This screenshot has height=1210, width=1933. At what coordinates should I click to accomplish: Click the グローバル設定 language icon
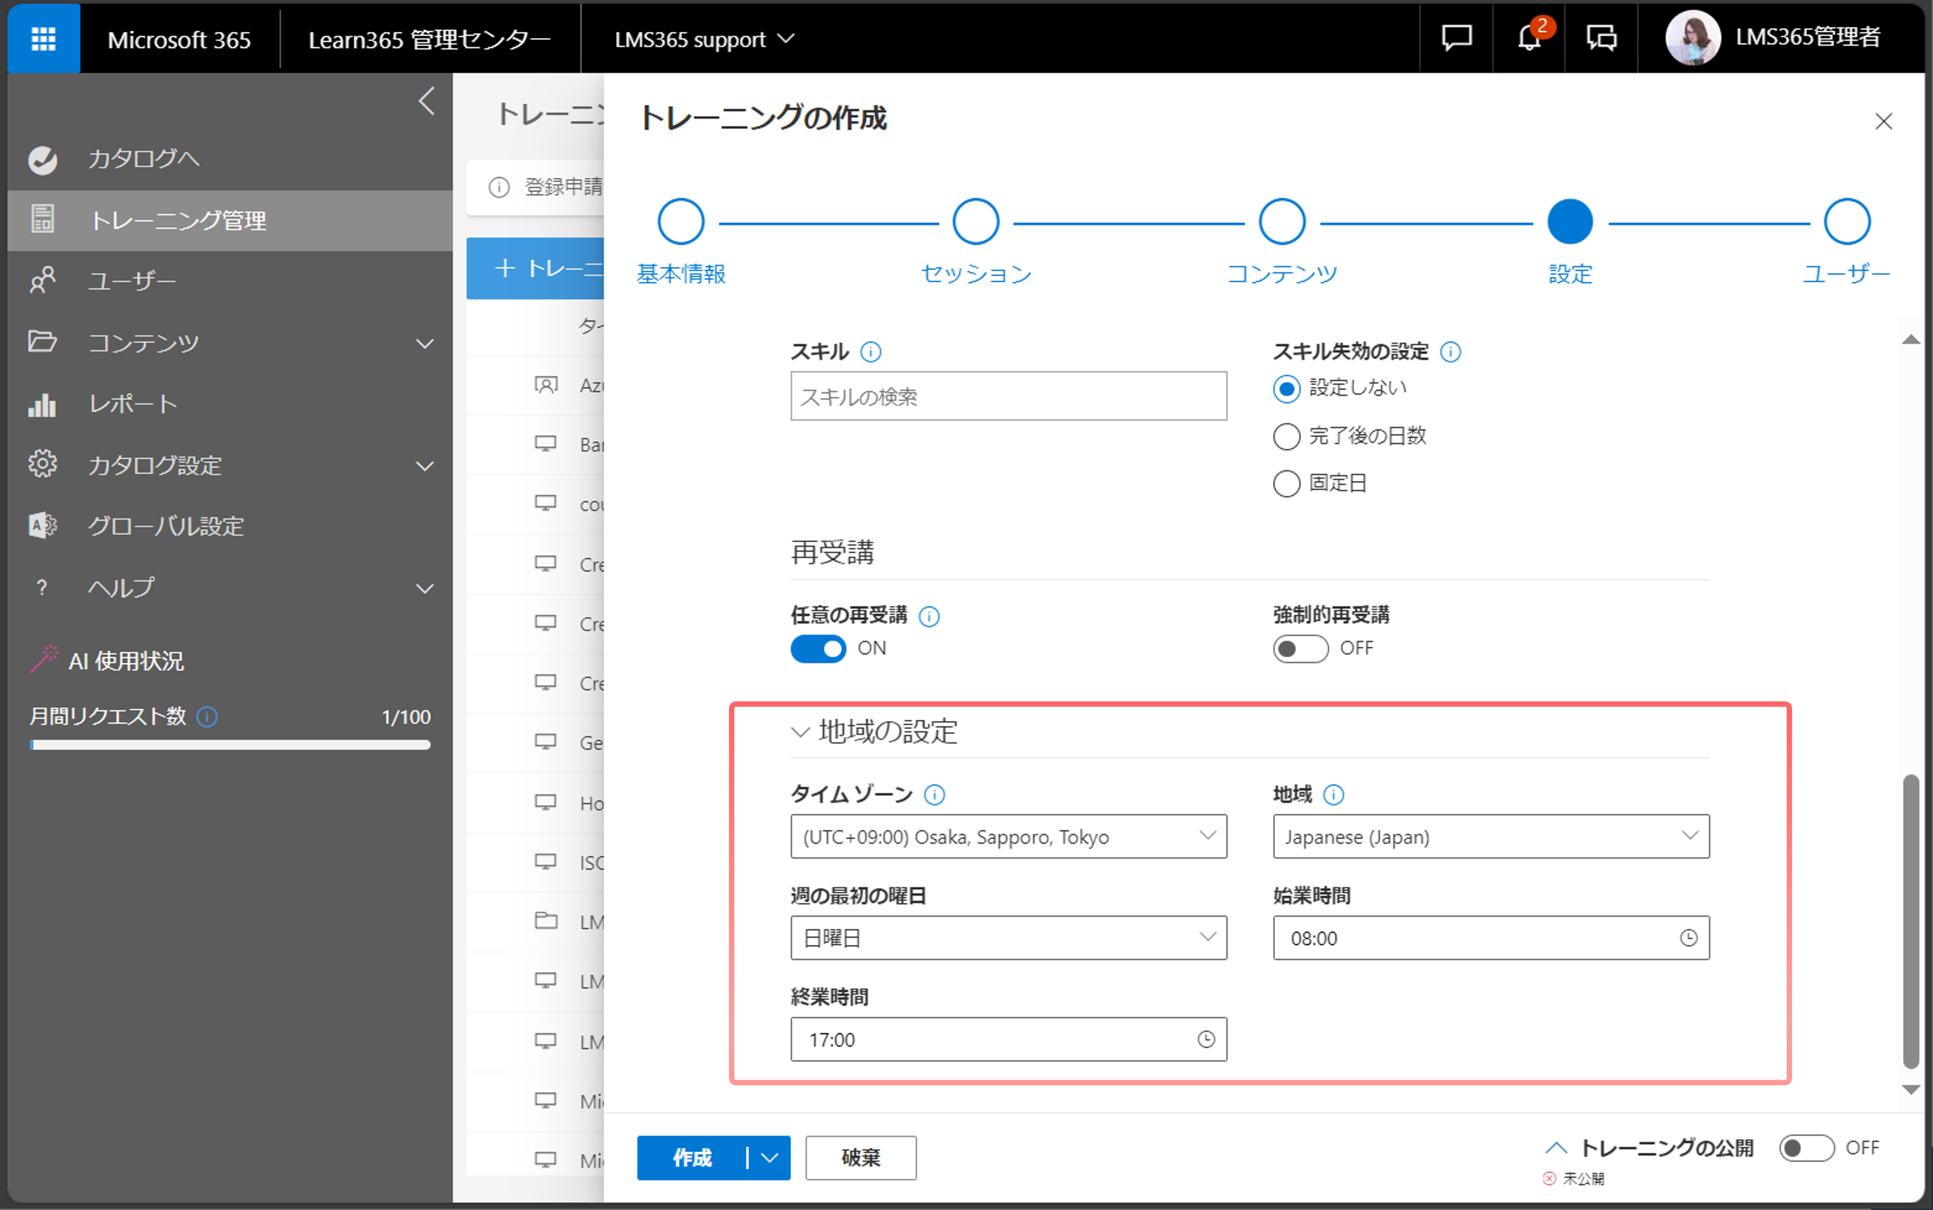click(43, 526)
